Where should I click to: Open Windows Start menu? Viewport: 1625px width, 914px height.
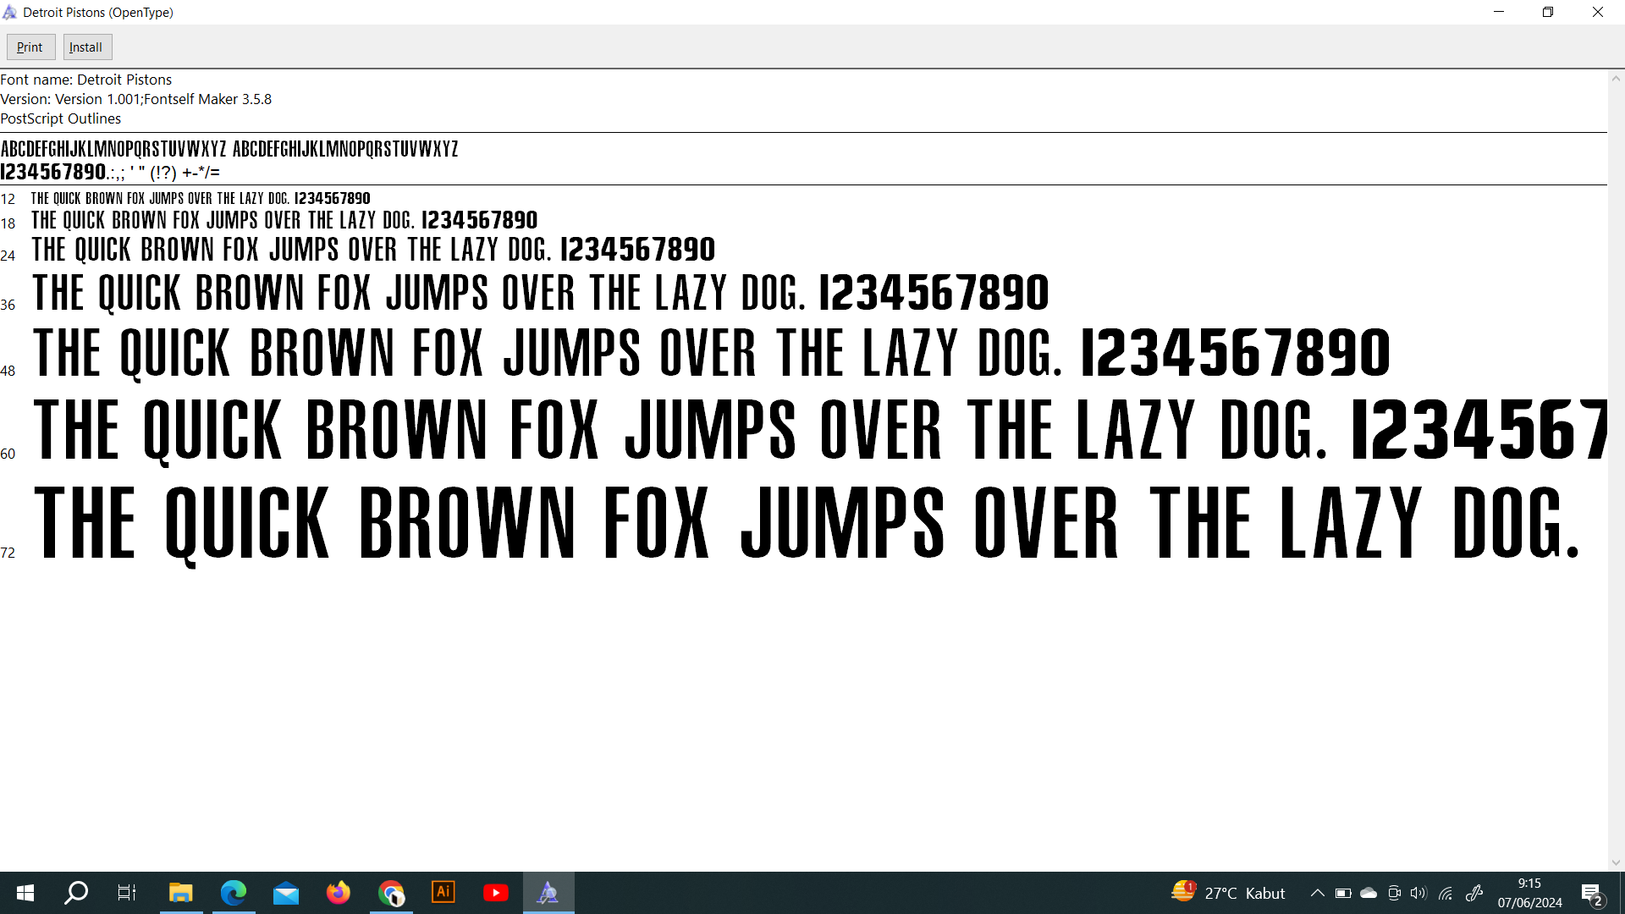click(25, 893)
